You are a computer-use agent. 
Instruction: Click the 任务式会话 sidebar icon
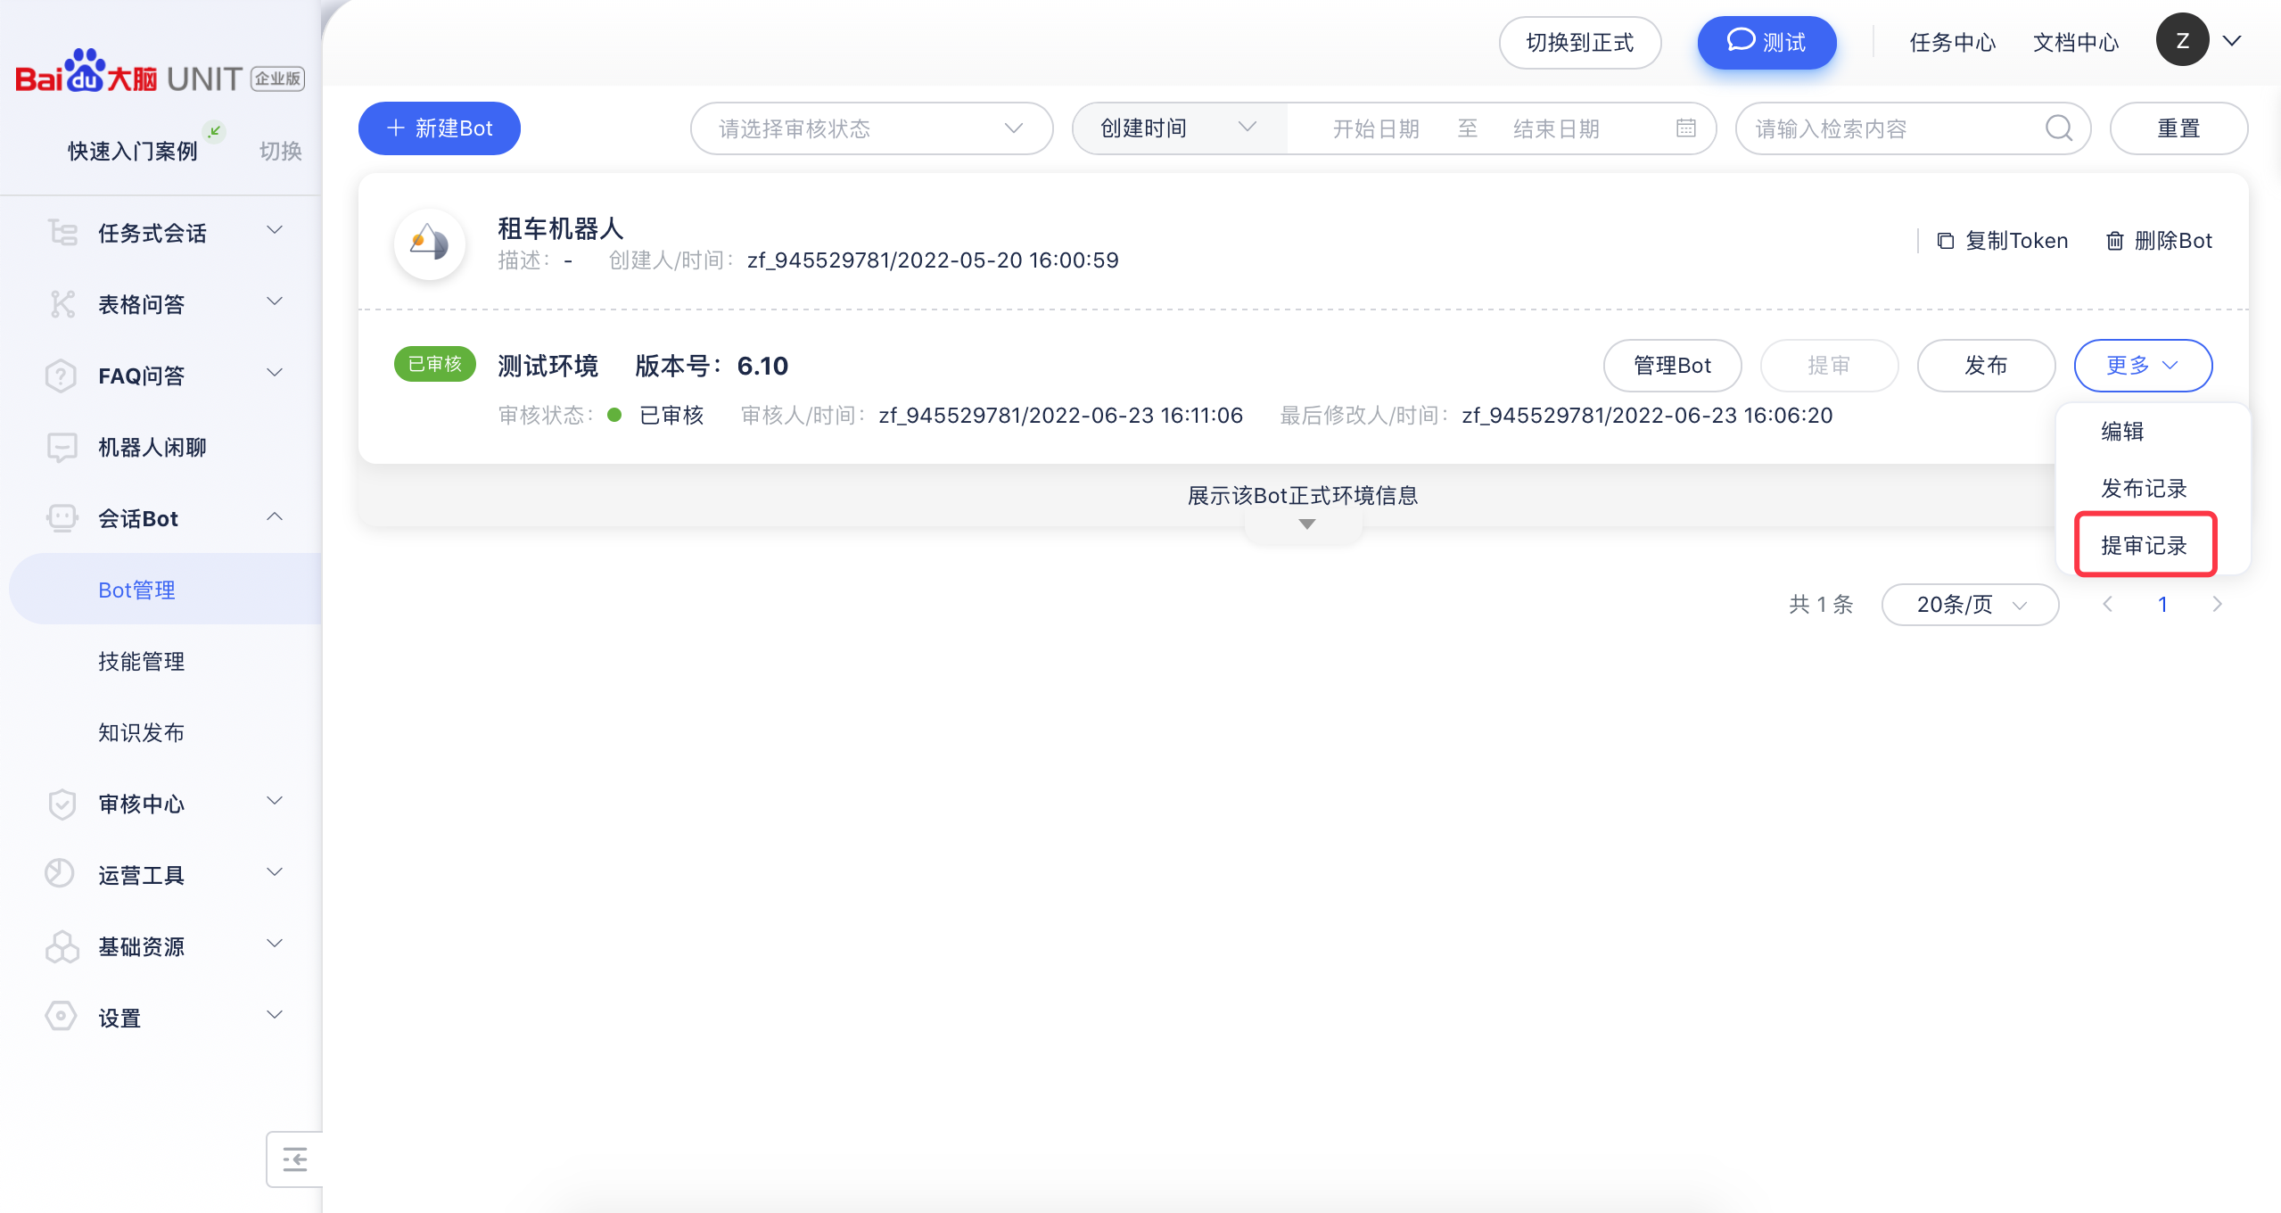coord(62,233)
